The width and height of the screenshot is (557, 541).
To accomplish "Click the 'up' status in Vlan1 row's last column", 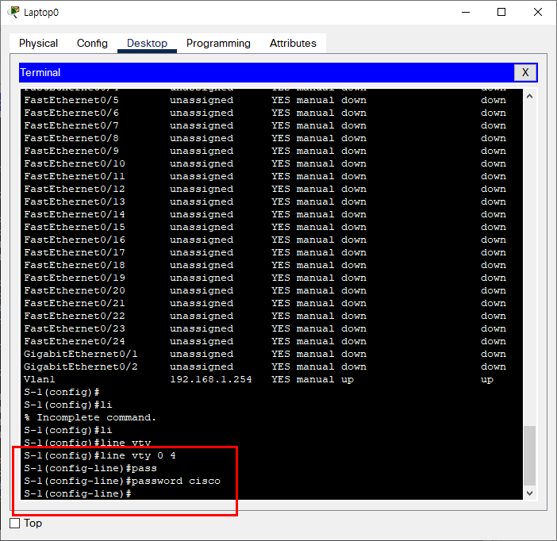I will click(487, 379).
